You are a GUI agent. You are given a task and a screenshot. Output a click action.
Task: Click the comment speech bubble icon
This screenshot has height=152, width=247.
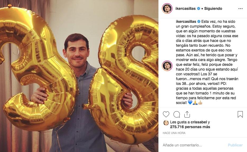(177, 114)
